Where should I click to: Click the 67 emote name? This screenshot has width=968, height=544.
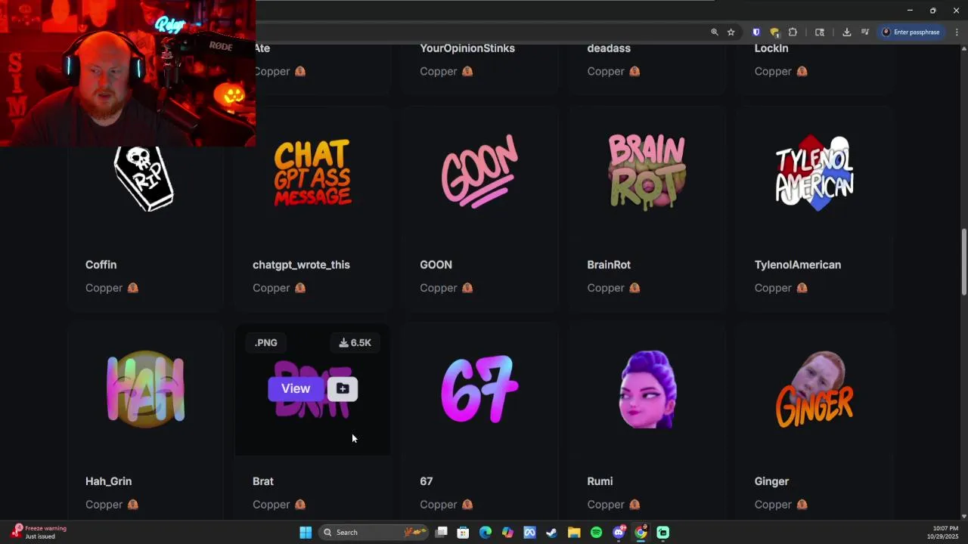pyautogui.click(x=427, y=481)
